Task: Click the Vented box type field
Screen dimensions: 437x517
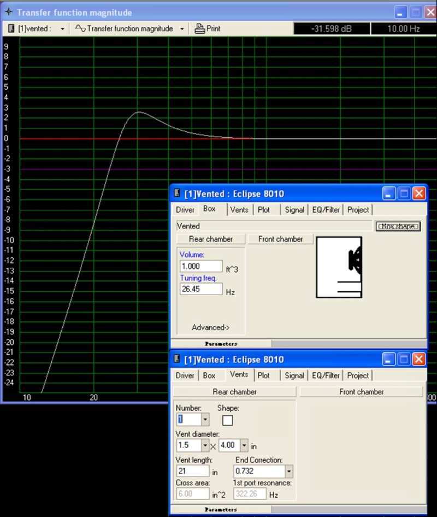Action: coord(274,226)
